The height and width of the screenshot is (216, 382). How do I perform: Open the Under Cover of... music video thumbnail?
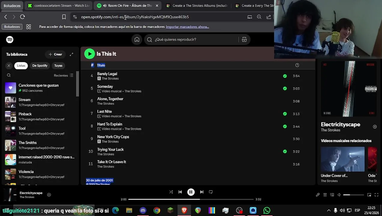tap(343, 159)
